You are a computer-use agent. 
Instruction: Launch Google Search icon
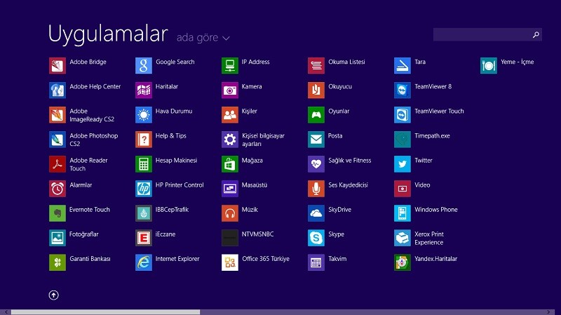(144, 65)
